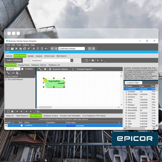
Task: Open the Help menu
Action: 33,45
